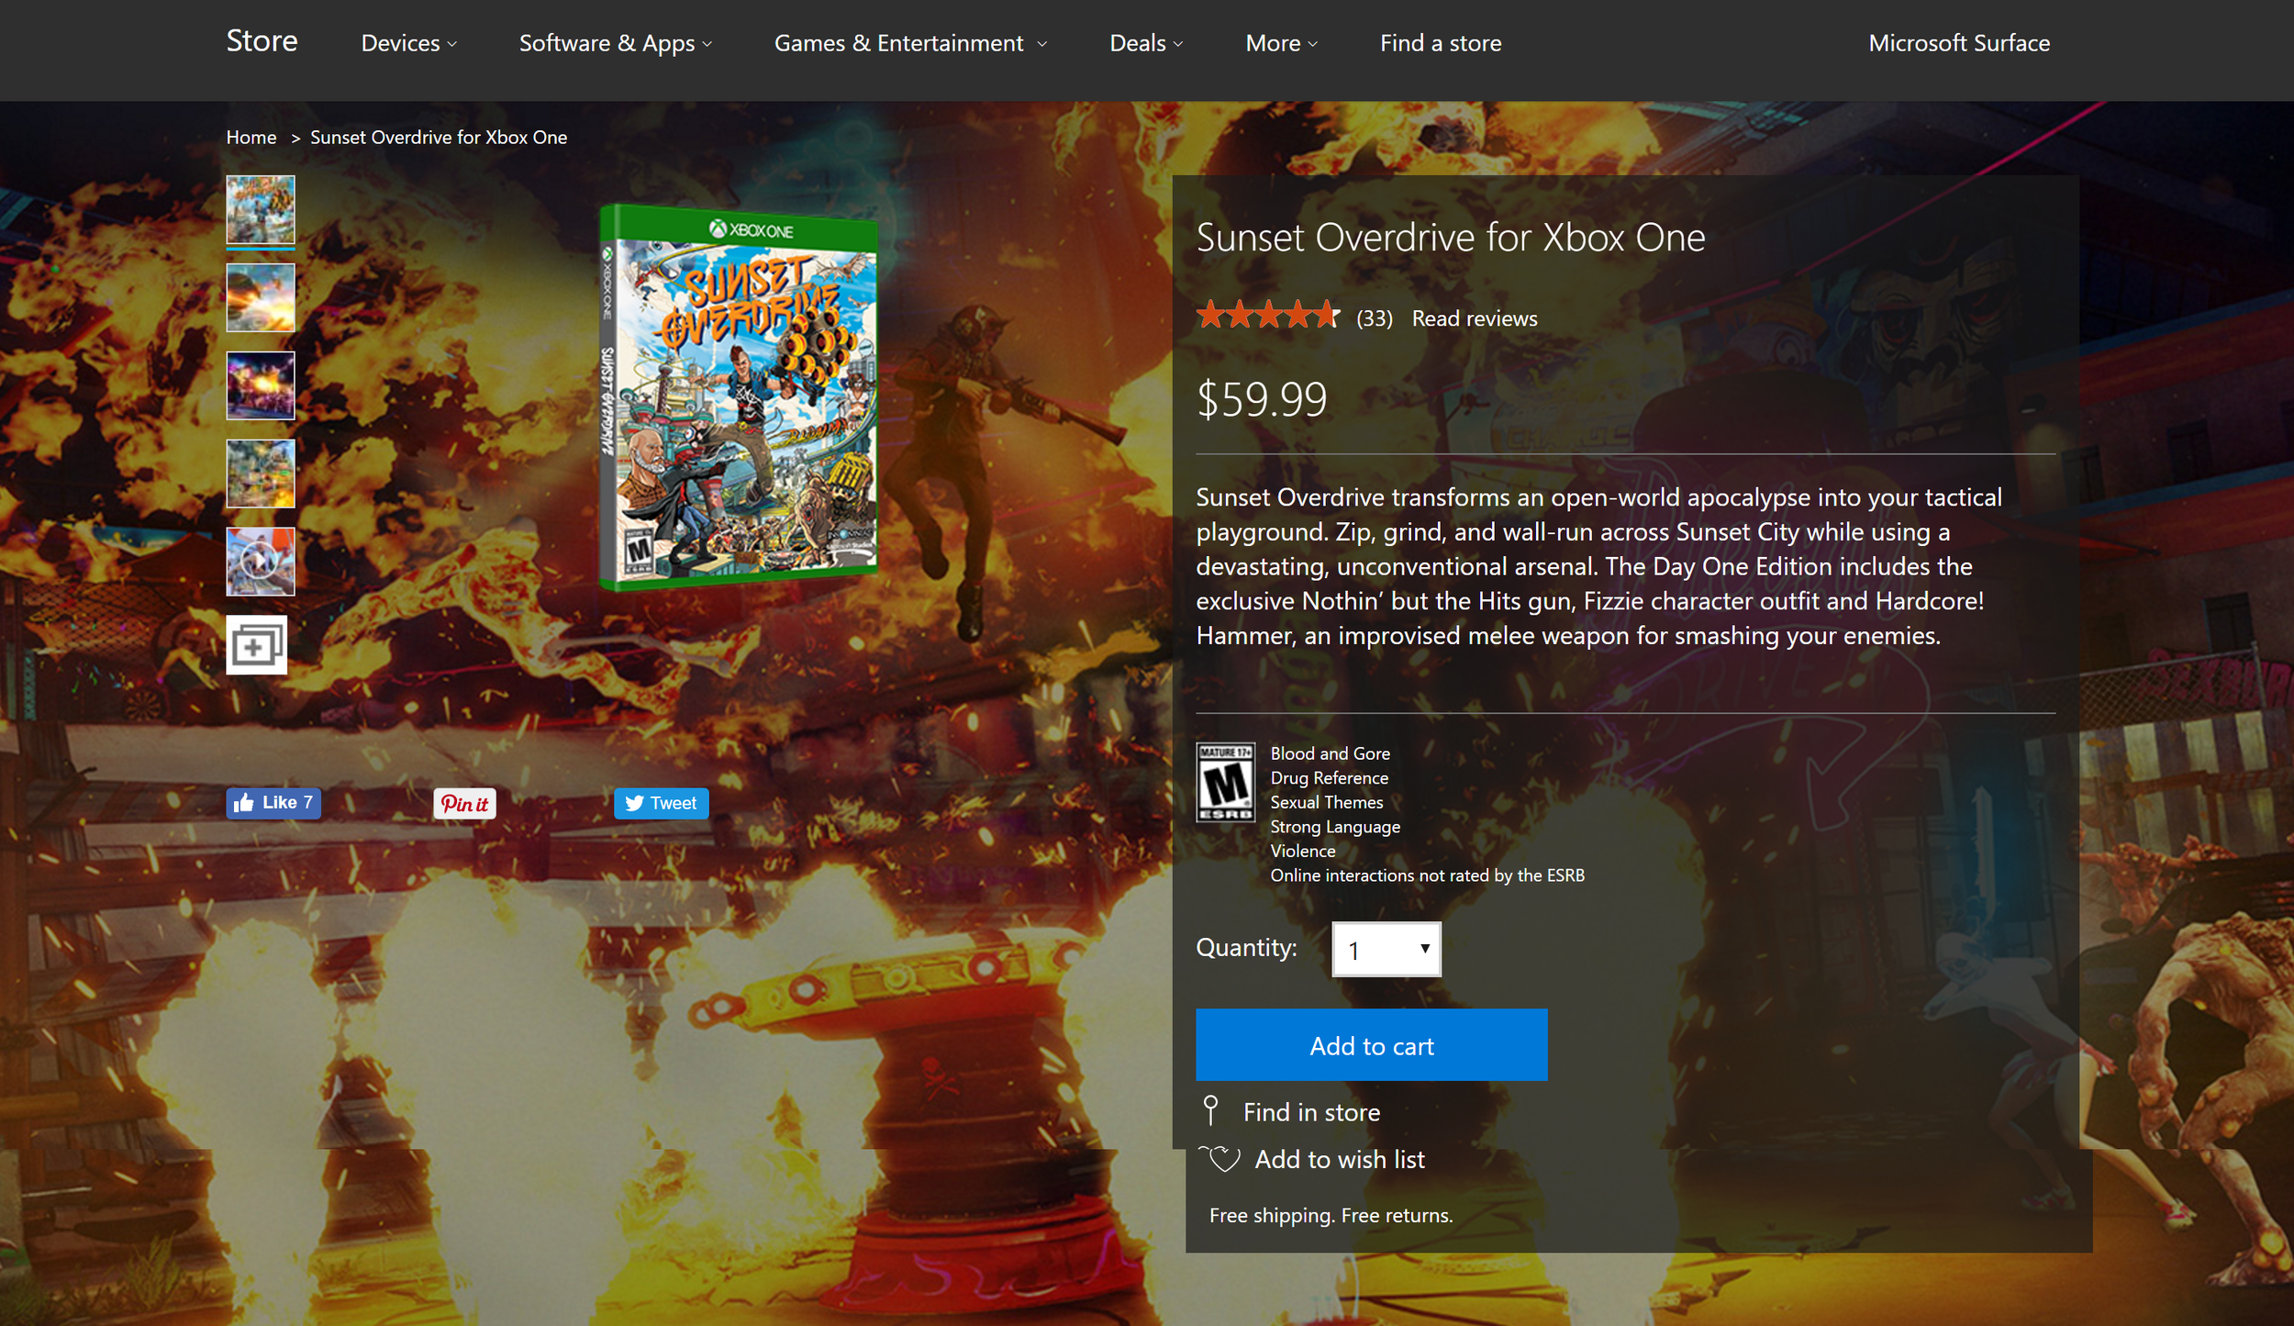This screenshot has height=1326, width=2294.
Task: Select the first box-art thumbnail
Action: point(261,210)
